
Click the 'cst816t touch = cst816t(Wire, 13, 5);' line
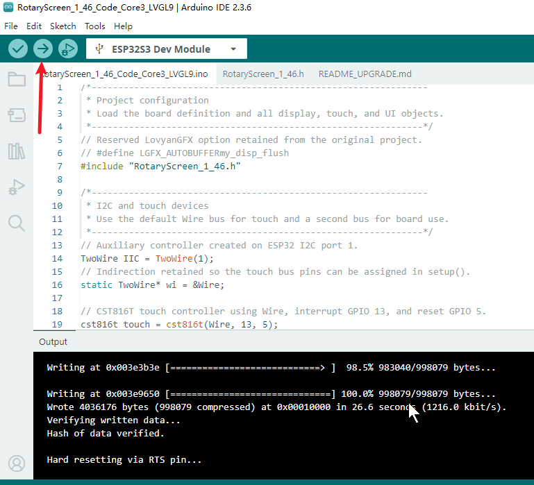pyautogui.click(x=179, y=324)
